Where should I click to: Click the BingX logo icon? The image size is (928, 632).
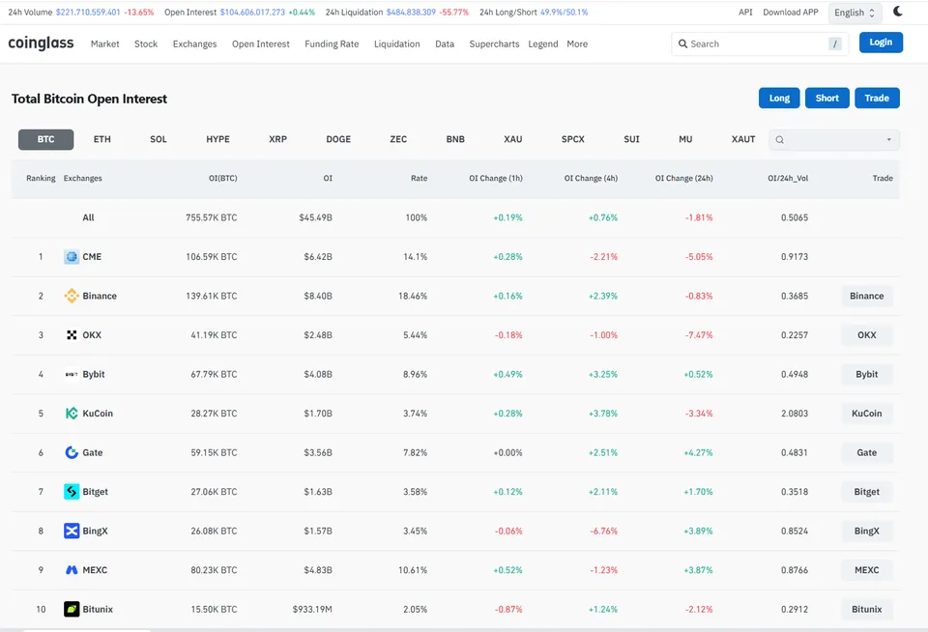72,531
